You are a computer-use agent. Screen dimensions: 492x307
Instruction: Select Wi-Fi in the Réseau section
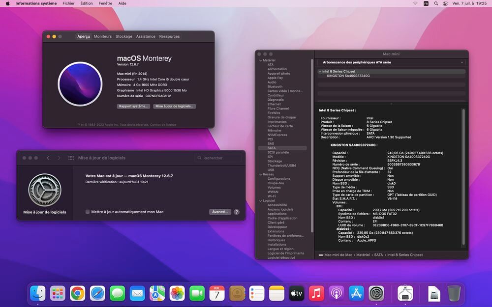pos(272,196)
